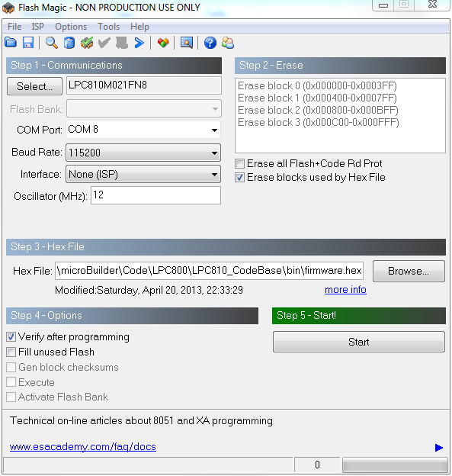Click the Select... device button

(x=34, y=86)
